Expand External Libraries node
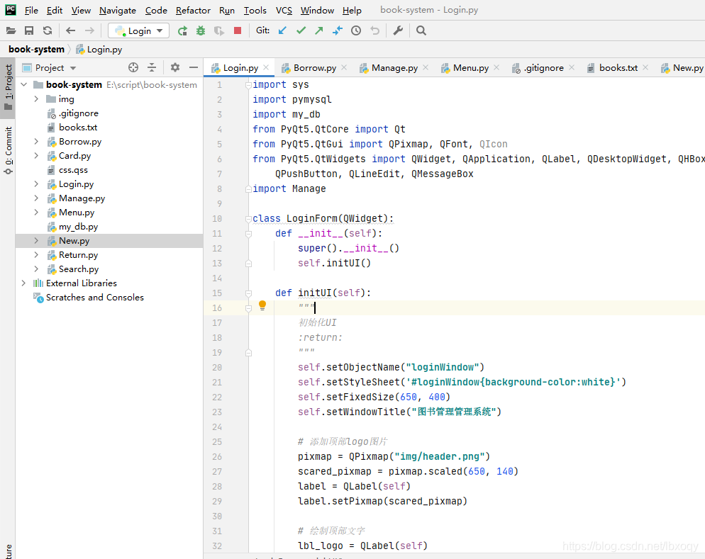This screenshot has width=705, height=559. point(24,283)
